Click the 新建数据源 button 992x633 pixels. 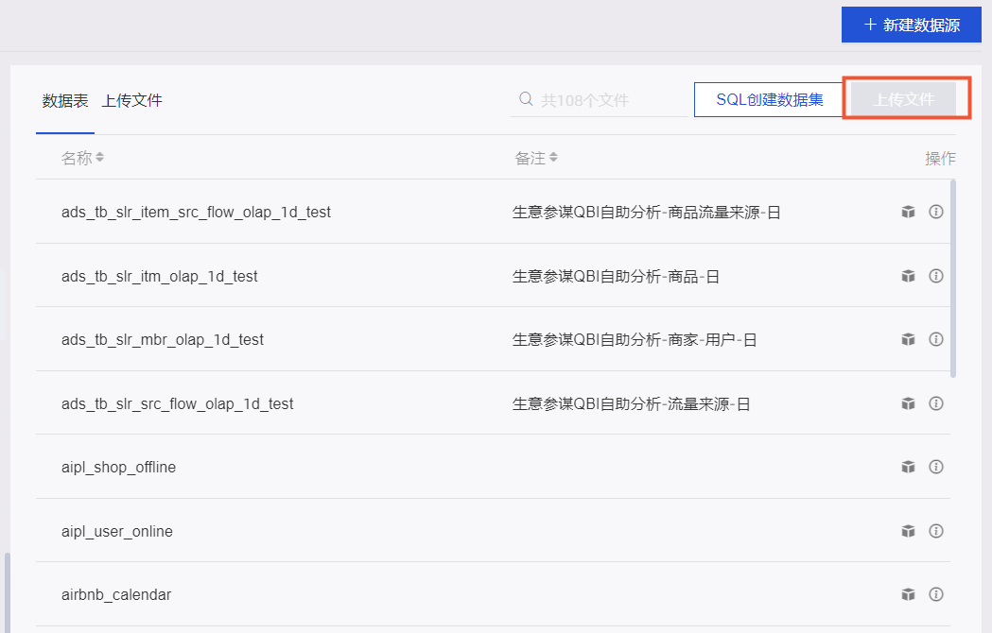pos(911,25)
